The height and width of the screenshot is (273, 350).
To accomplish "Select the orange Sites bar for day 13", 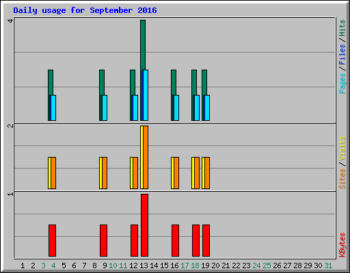I will 146,157.
